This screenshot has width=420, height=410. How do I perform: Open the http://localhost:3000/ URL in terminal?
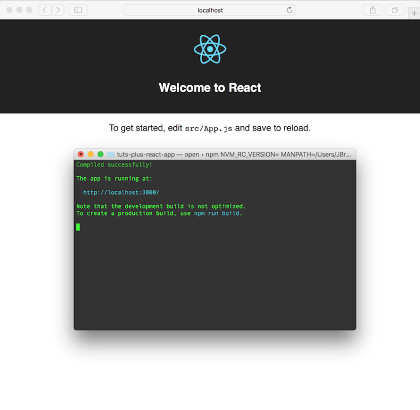click(x=121, y=192)
